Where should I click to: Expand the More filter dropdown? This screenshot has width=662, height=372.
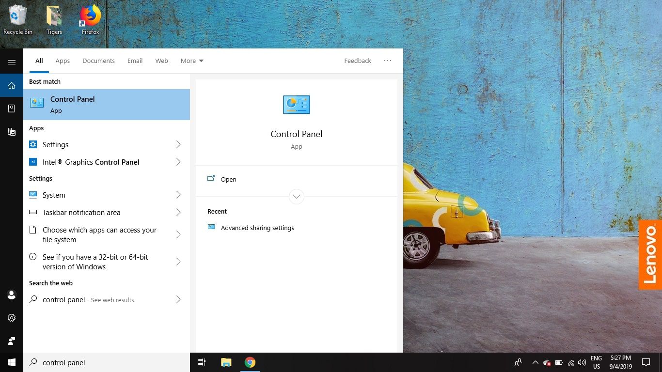tap(192, 61)
